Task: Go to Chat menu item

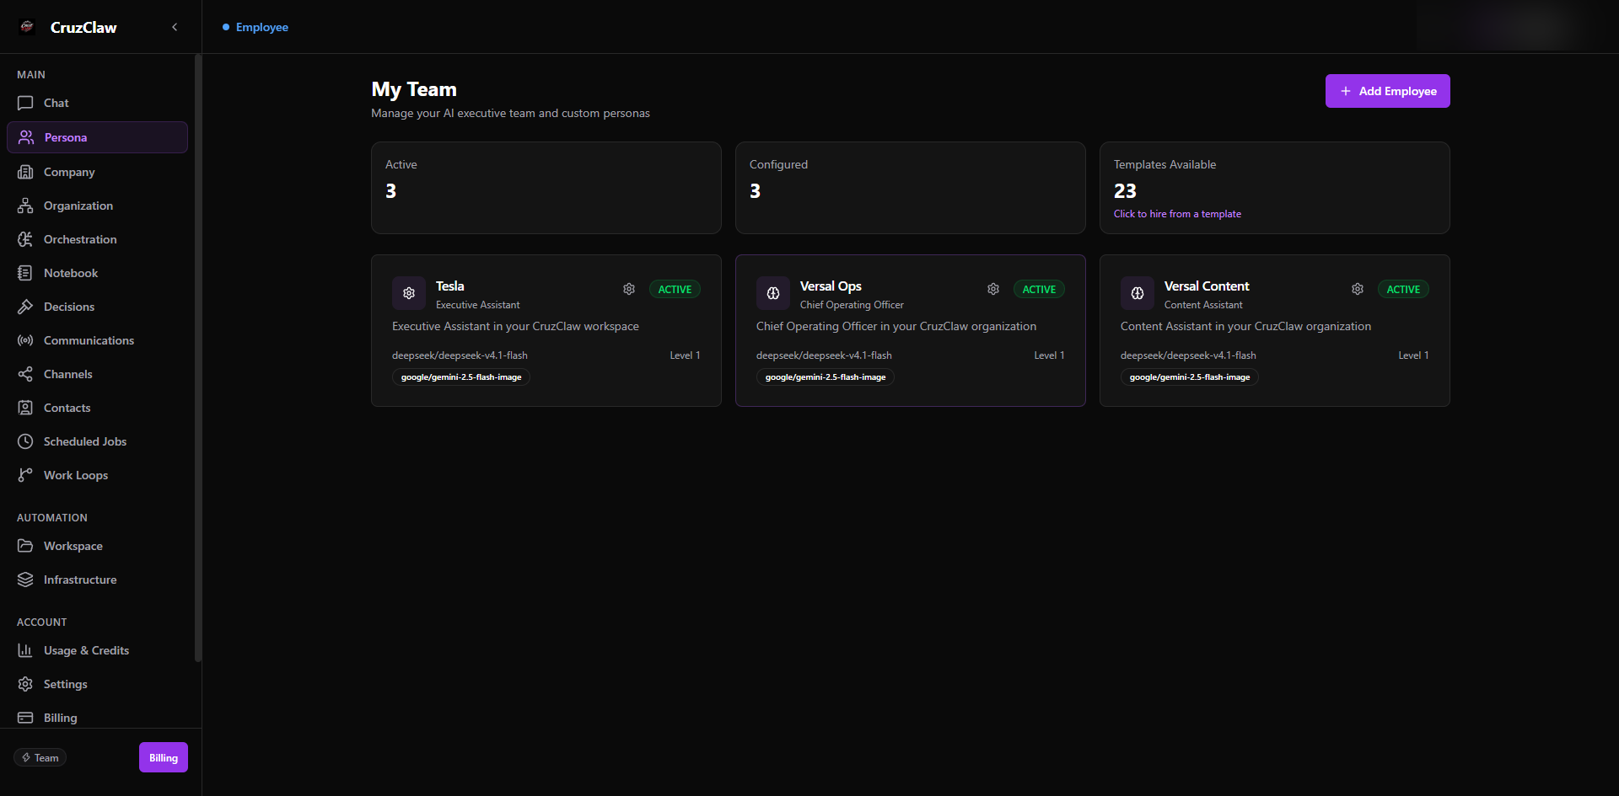Action: [x=97, y=103]
